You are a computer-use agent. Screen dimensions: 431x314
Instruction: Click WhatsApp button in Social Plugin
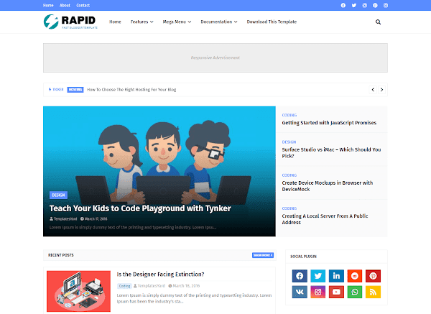(x=355, y=292)
